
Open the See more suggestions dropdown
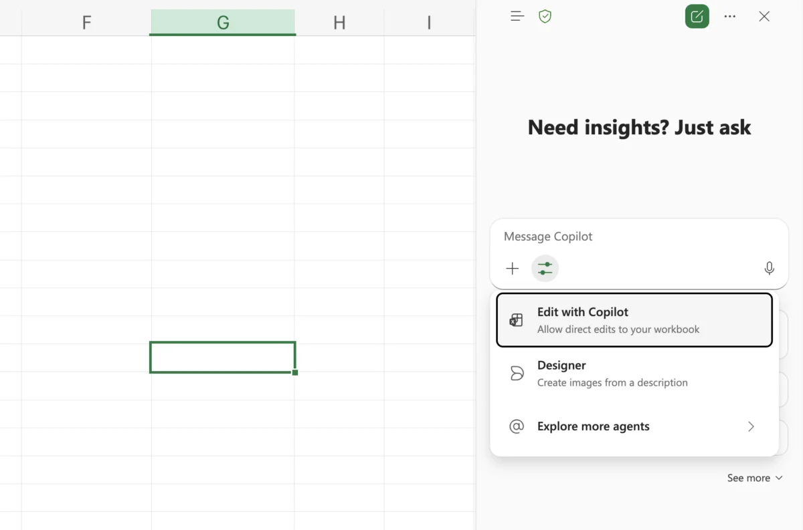tap(755, 478)
